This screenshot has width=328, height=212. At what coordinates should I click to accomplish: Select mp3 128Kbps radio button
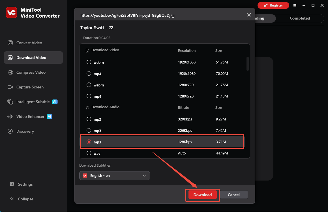[89, 142]
